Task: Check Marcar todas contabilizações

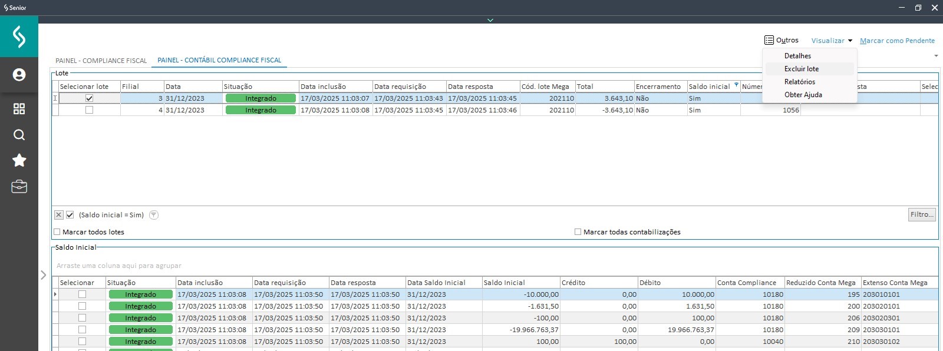Action: tap(578, 232)
